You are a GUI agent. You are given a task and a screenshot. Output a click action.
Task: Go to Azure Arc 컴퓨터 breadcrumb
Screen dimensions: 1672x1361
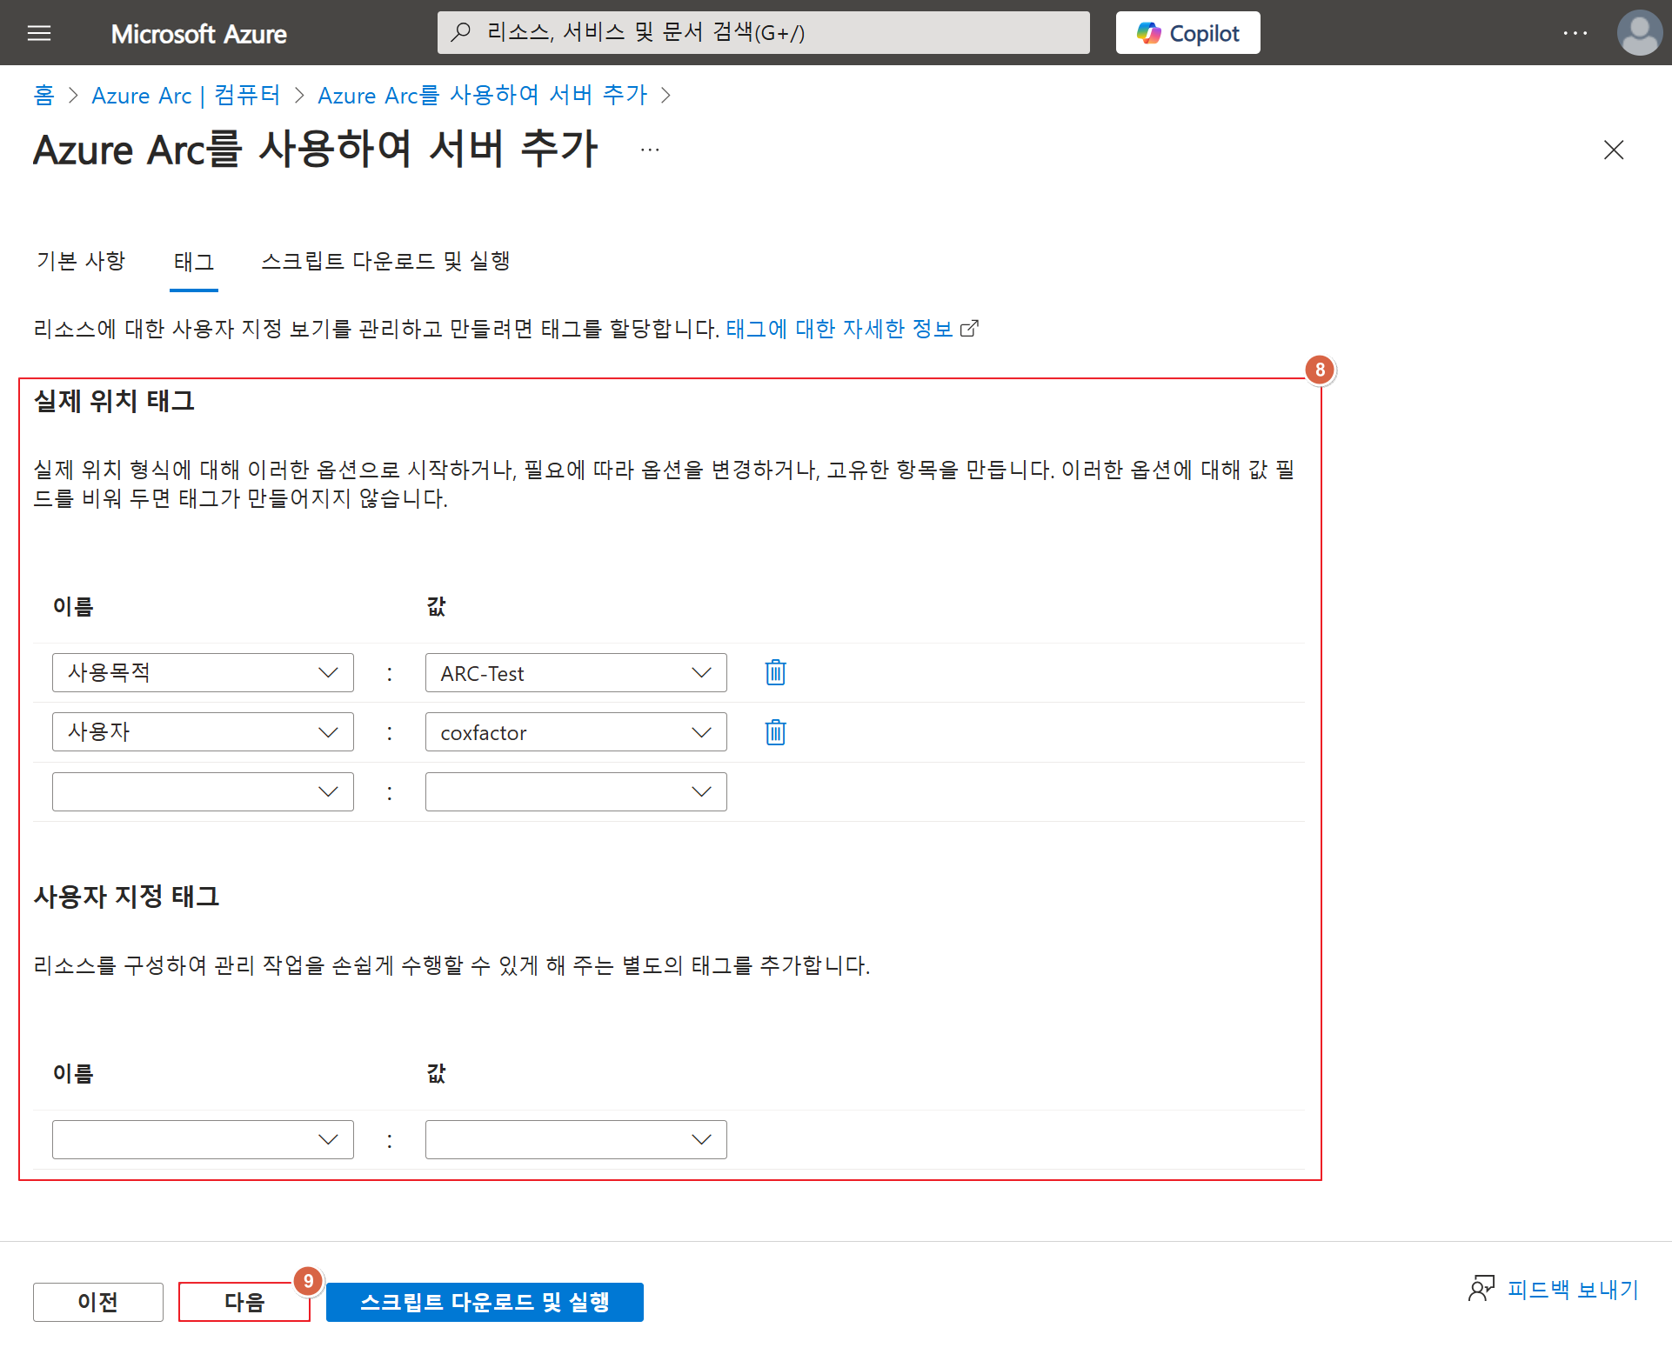pyautogui.click(x=185, y=95)
